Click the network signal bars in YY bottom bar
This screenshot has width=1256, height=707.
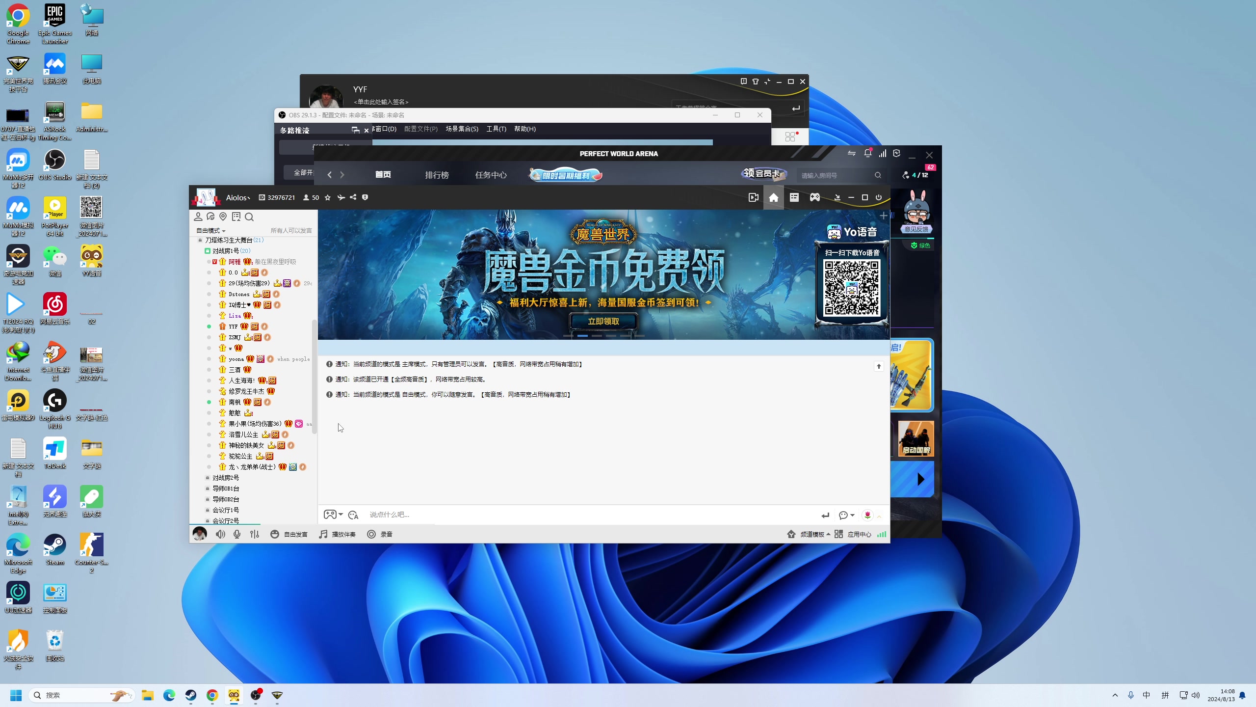(x=882, y=534)
